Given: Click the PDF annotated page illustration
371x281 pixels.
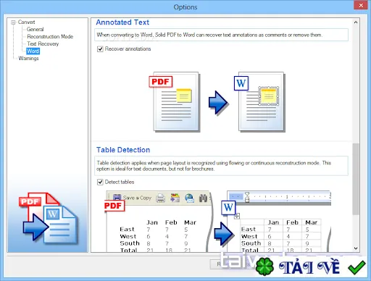Looking at the screenshot, I should 175,101.
